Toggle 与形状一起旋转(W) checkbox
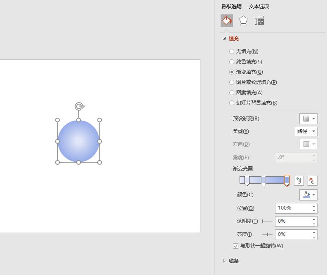The image size is (327, 275). tap(235, 246)
